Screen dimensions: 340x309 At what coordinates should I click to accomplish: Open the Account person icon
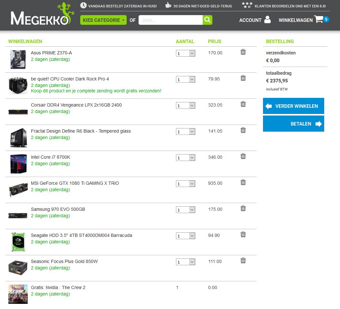(x=267, y=20)
